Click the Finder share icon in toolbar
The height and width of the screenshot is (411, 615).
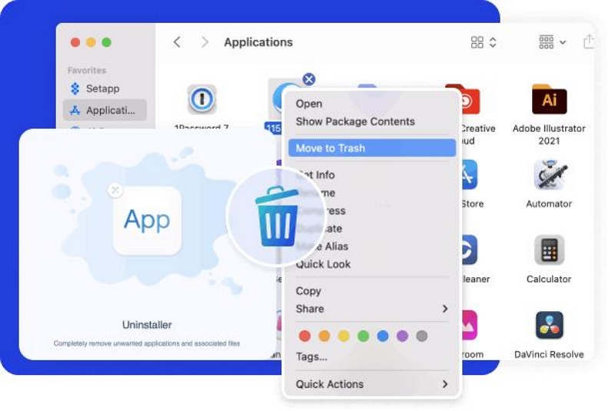click(588, 41)
